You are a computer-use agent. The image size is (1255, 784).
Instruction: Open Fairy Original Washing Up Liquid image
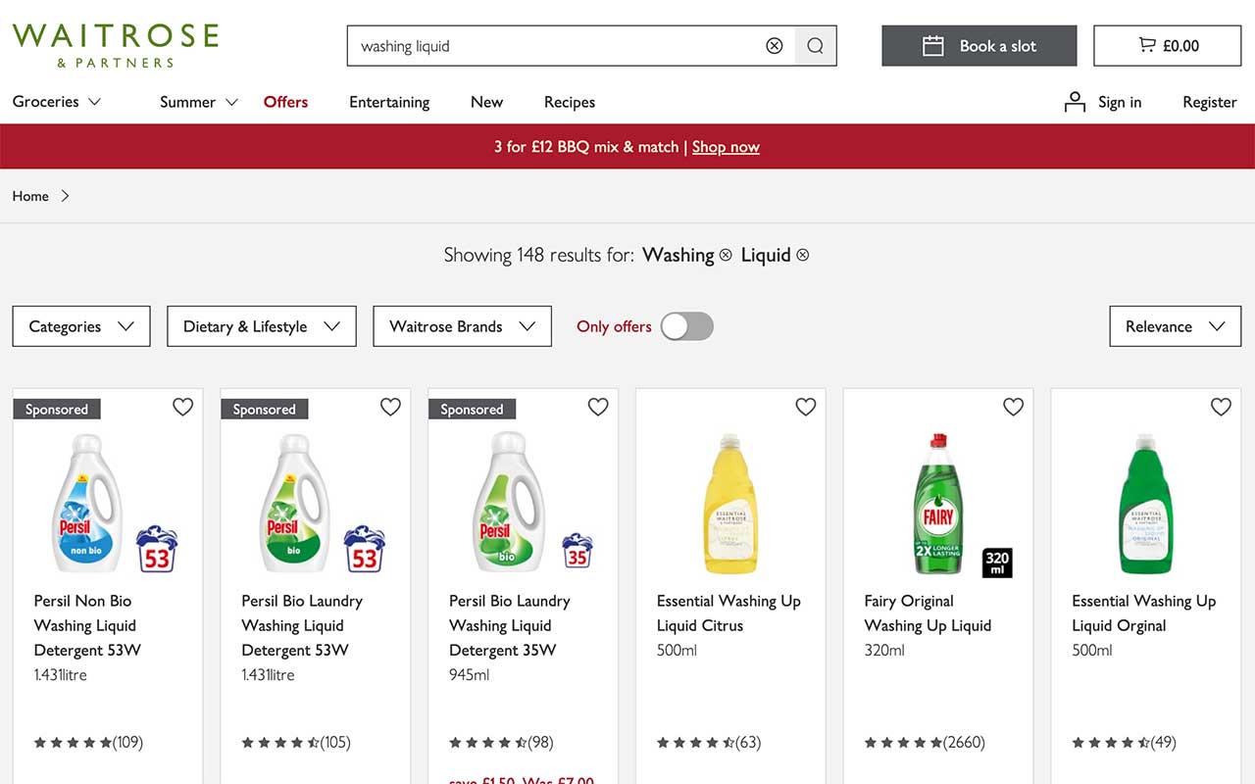[939, 503]
